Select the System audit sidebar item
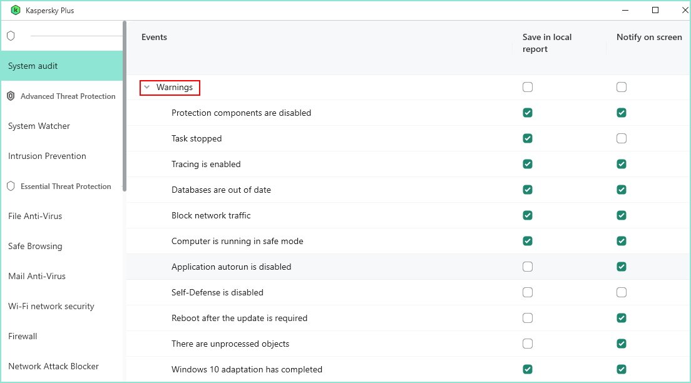Viewport: 691px width, 383px height. pos(33,66)
